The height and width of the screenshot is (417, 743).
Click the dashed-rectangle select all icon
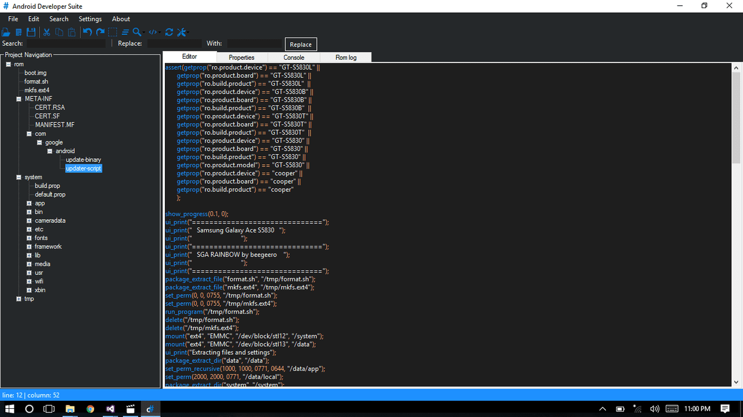[x=113, y=32]
